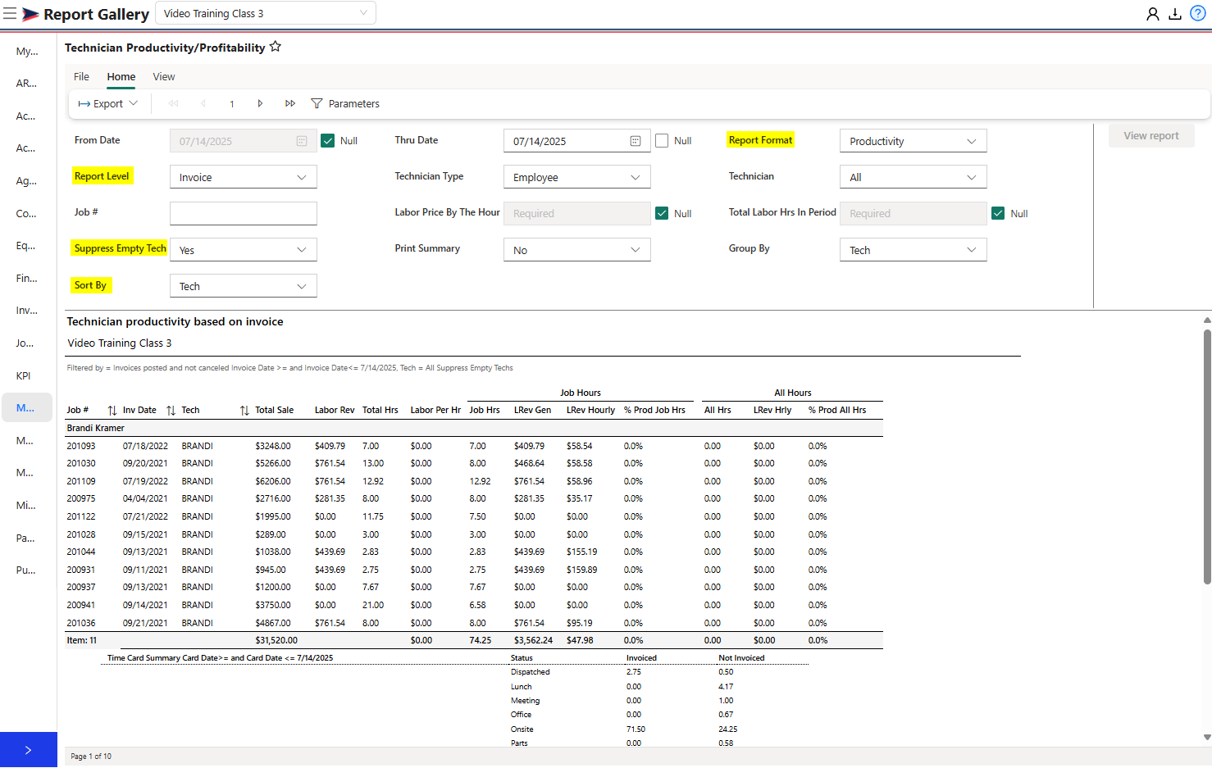Open Technician Type dropdown
Image resolution: width=1212 pixels, height=768 pixels.
(x=577, y=177)
